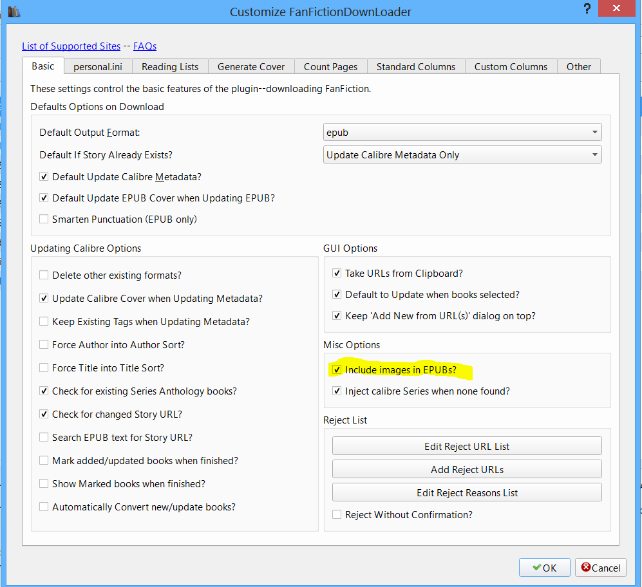
Task: Toggle Keep 'Add New from URL(s)' dialog on top
Action: click(x=337, y=315)
